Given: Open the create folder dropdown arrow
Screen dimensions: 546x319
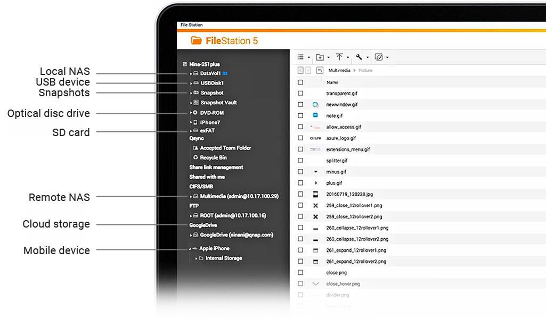Looking at the screenshot, I should pos(328,57).
